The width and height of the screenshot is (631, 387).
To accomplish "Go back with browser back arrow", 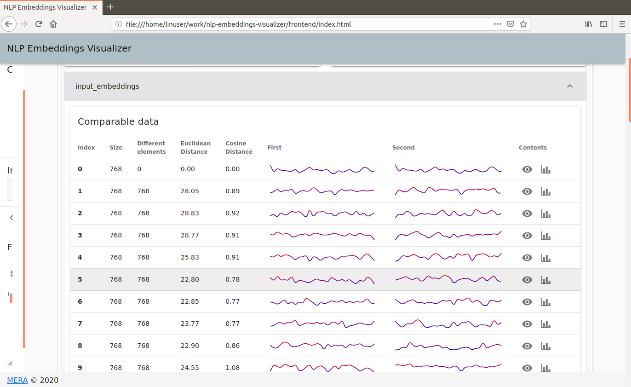I will click(x=9, y=24).
